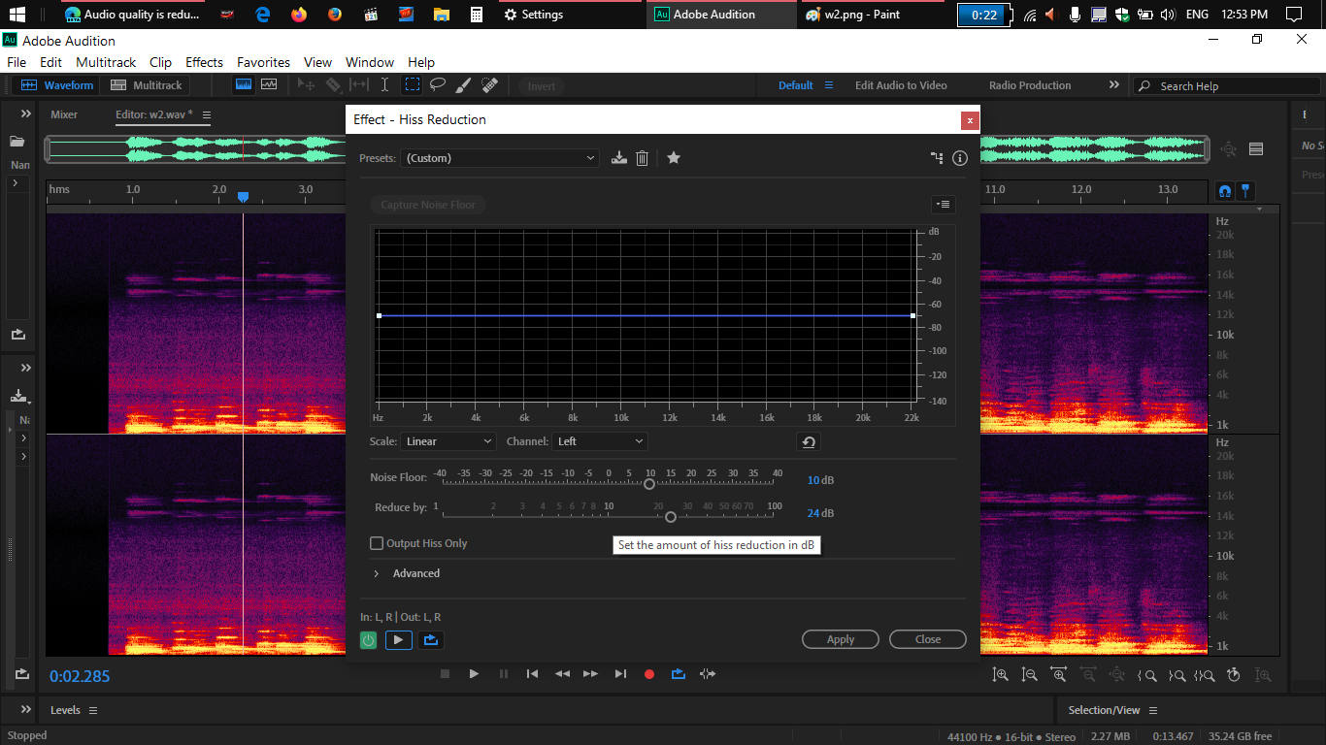Expand the Advanced section

pyautogui.click(x=377, y=573)
